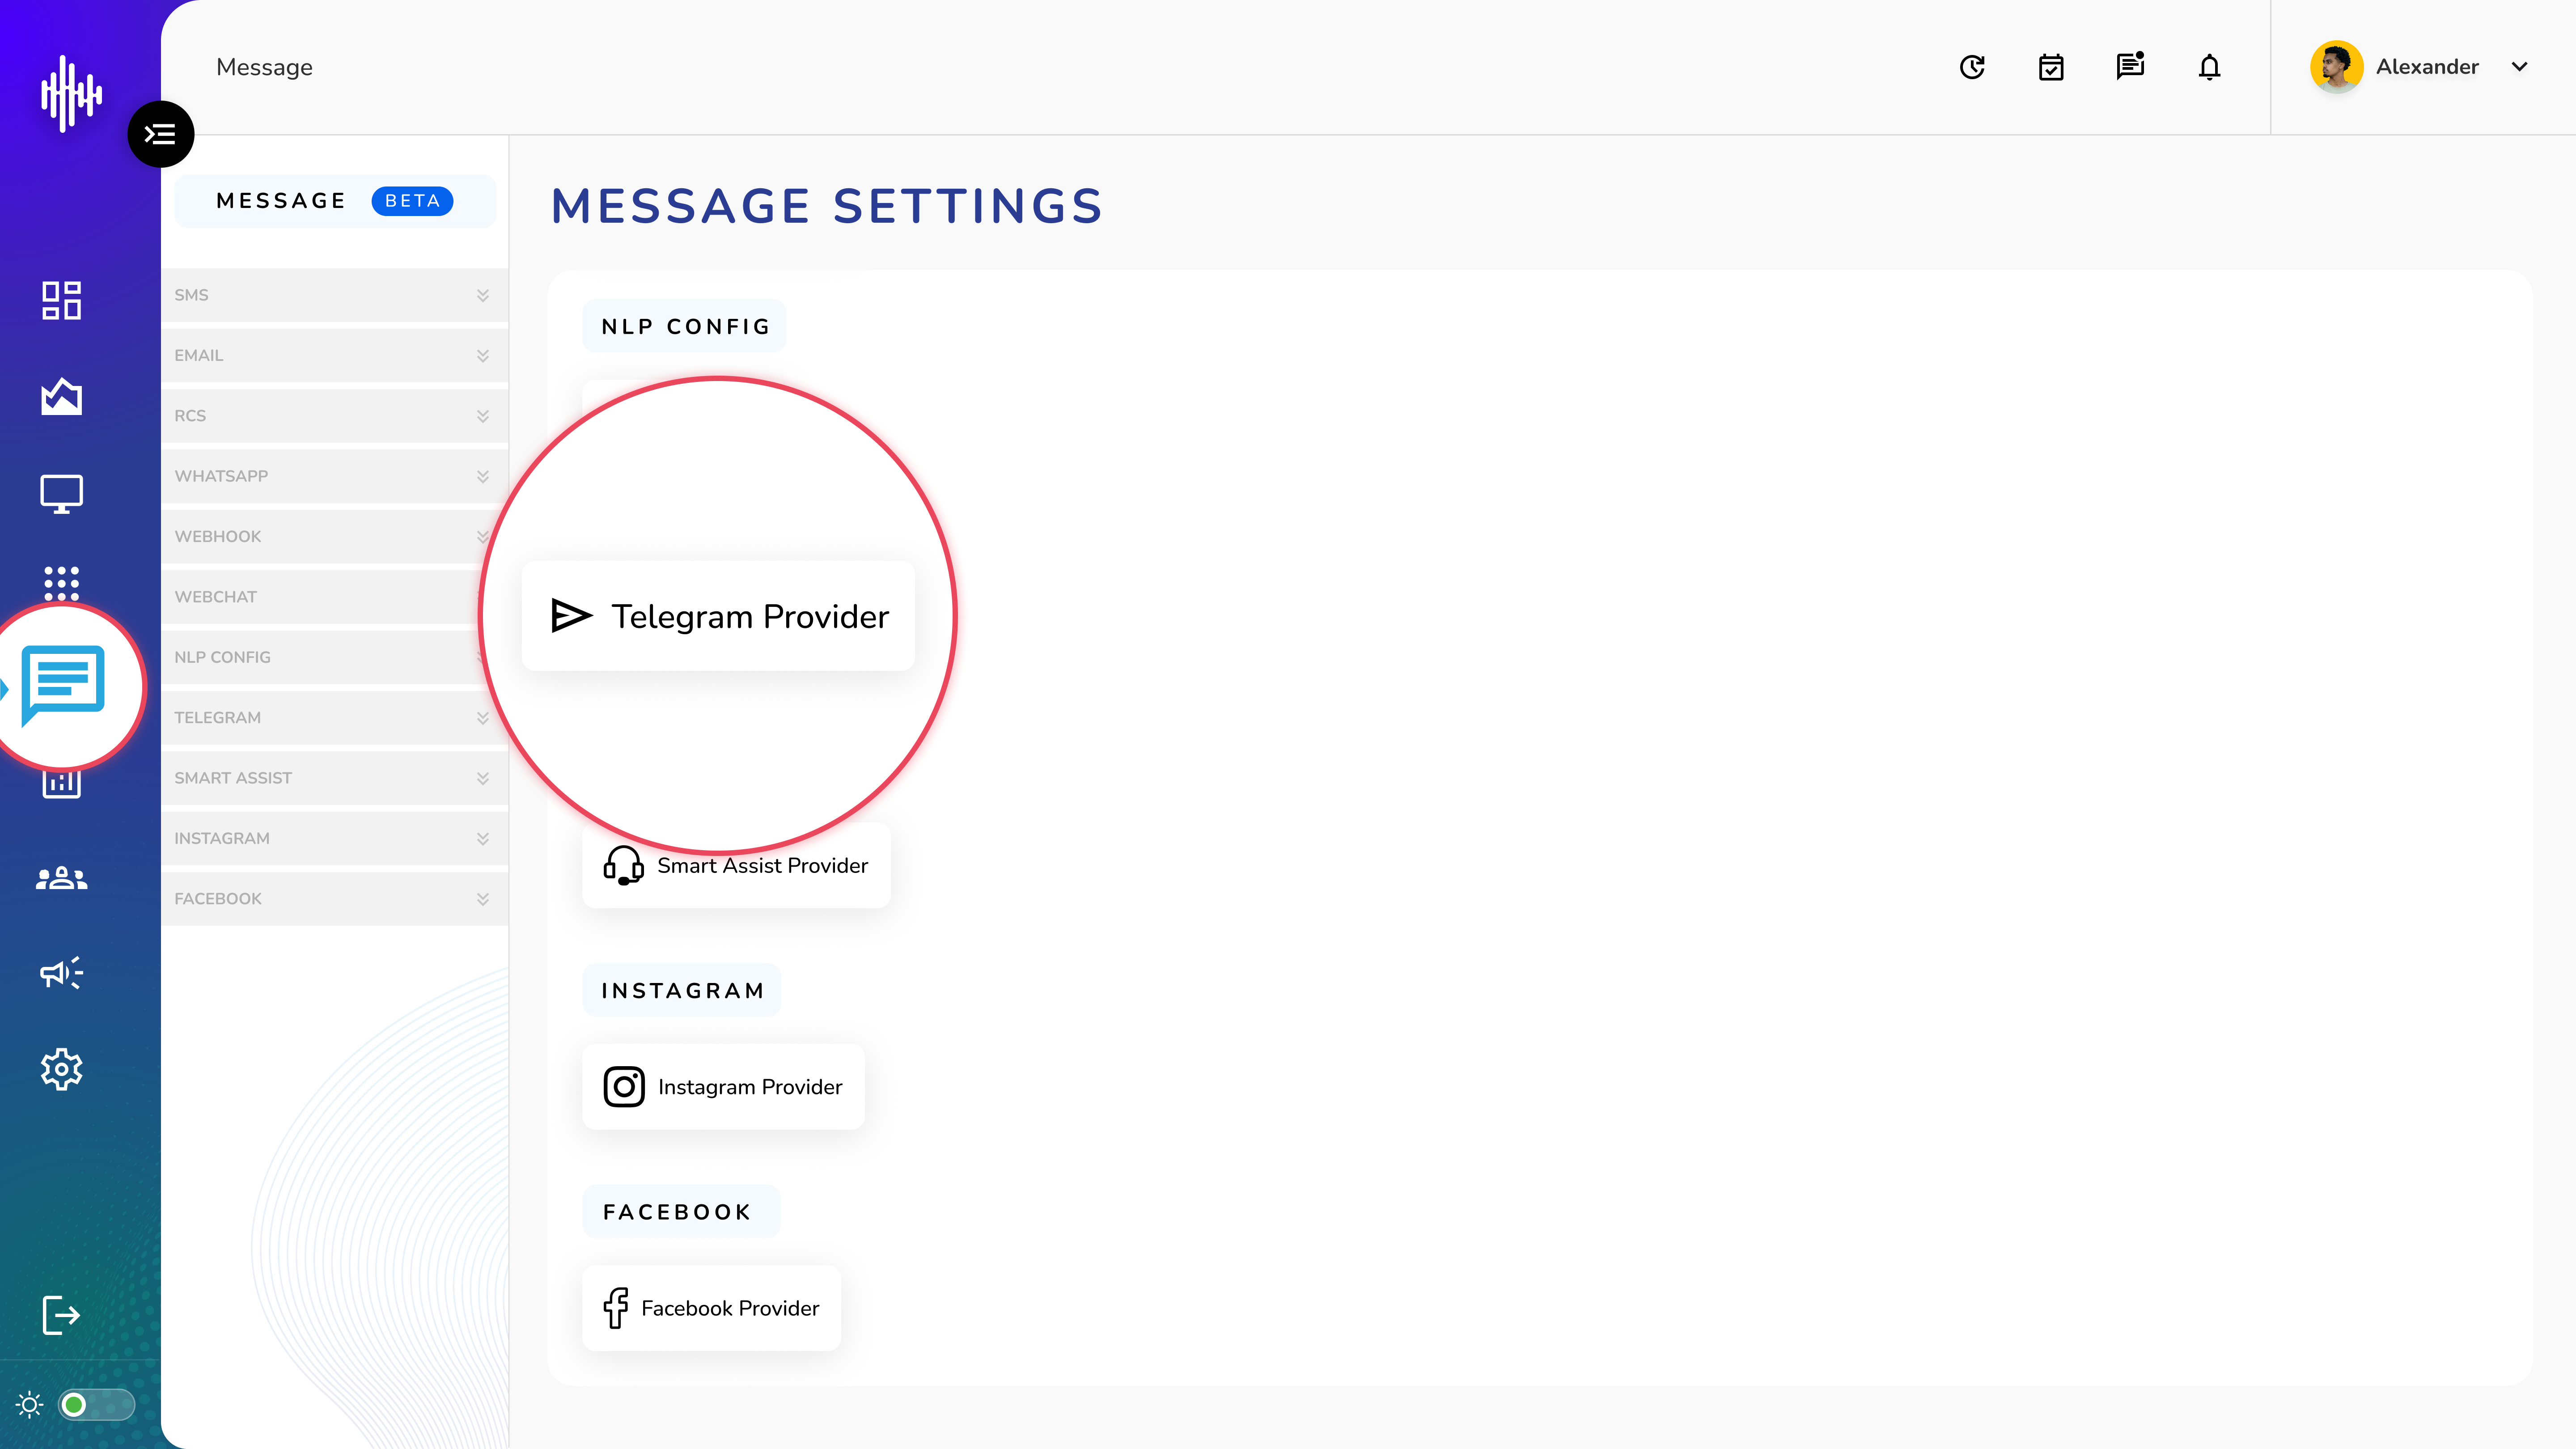Expand the WHATSAPP section
The image size is (2576, 1449).
(334, 476)
